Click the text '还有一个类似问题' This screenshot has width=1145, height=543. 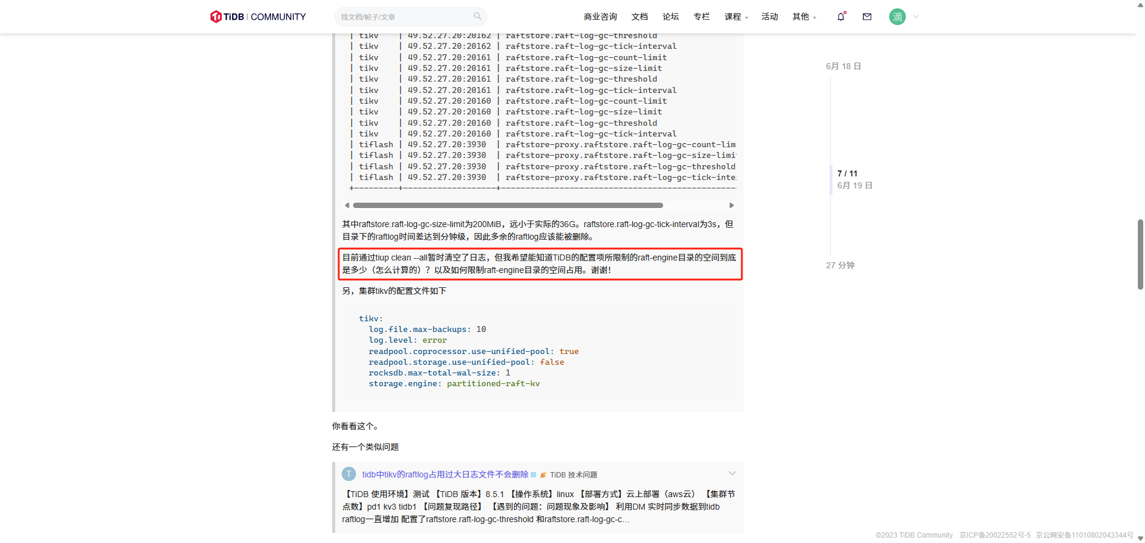point(365,447)
